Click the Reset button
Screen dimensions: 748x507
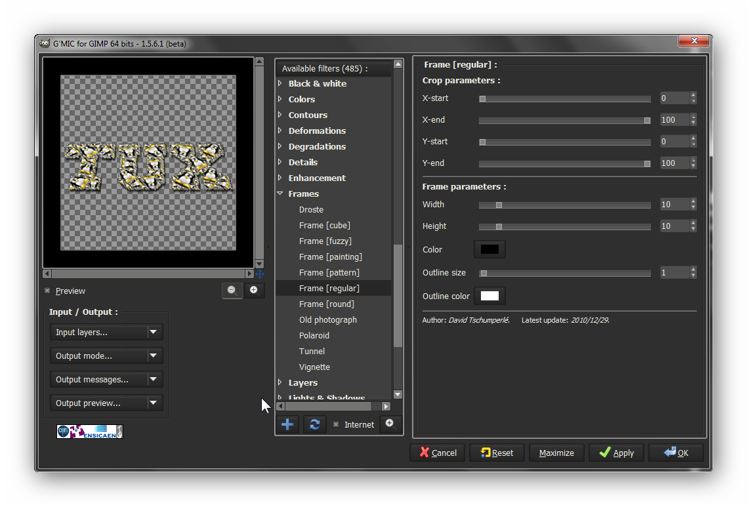497,452
